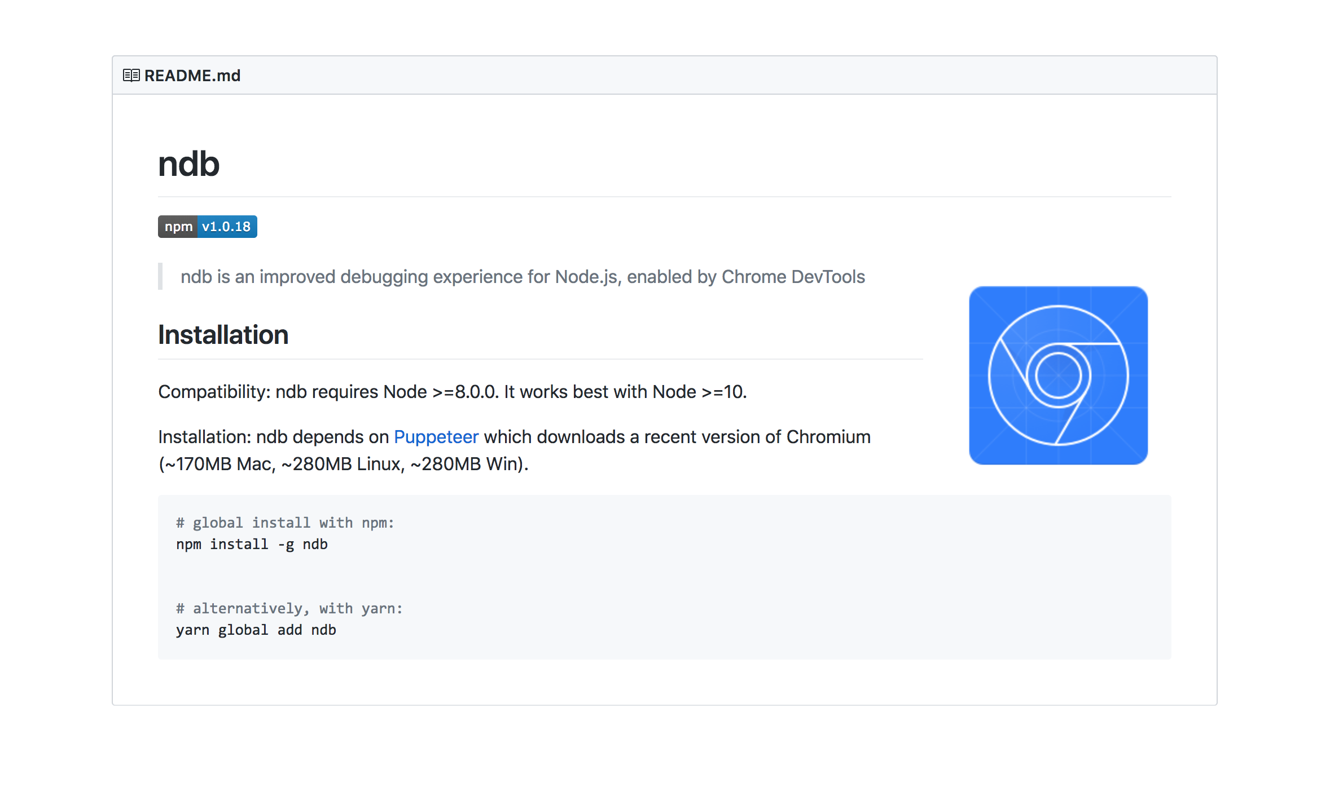Click the README.md file name label
Image resolution: width=1343 pixels, height=787 pixels.
click(192, 76)
